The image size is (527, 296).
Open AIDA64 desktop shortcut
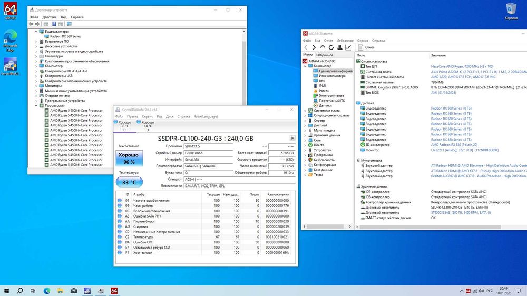point(10,11)
